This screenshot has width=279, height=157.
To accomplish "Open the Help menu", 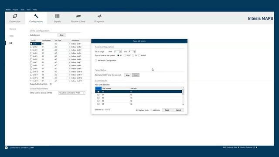I will [35, 10].
